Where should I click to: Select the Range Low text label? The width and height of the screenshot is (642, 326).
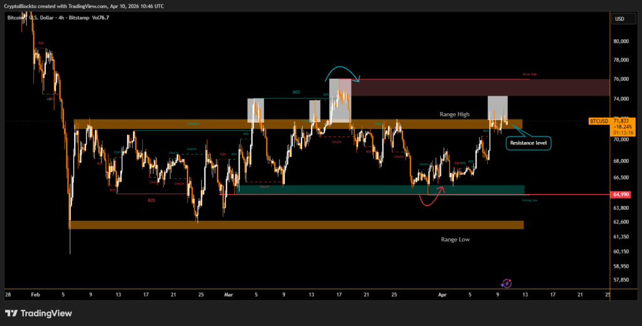point(455,239)
